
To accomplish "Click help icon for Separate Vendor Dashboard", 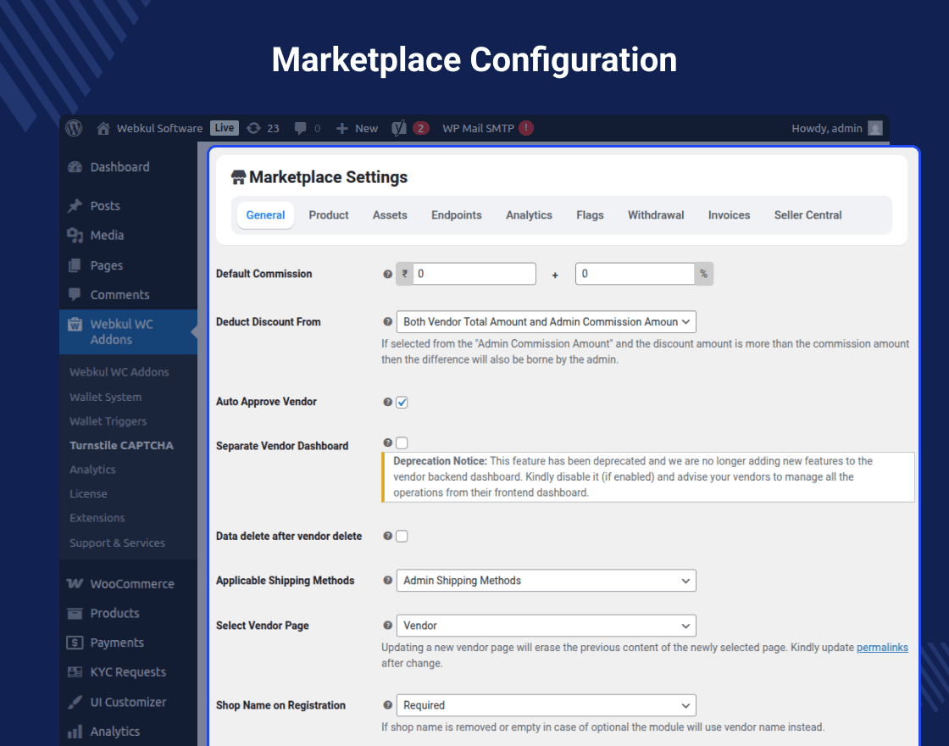I will (388, 443).
